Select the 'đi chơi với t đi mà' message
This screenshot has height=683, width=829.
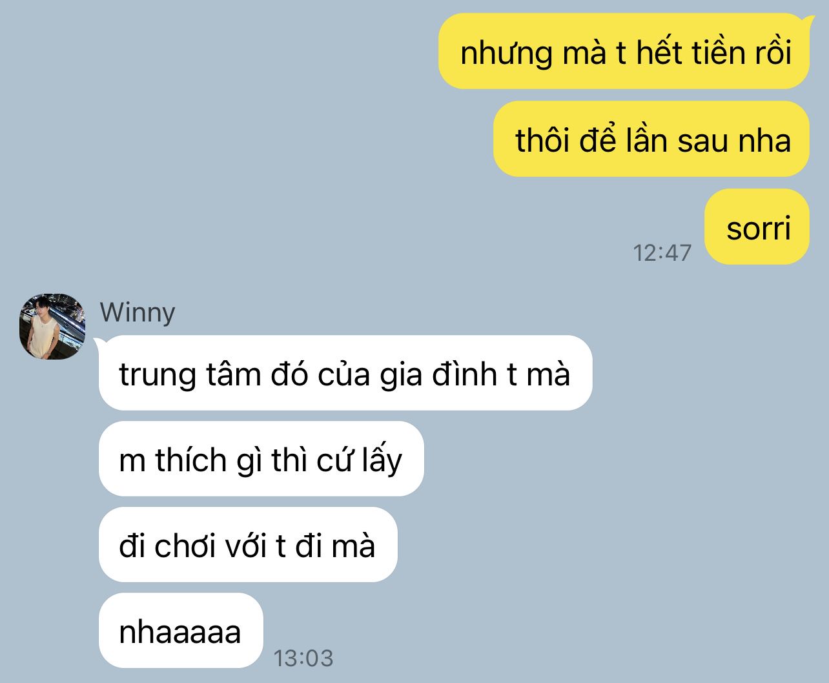[248, 545]
